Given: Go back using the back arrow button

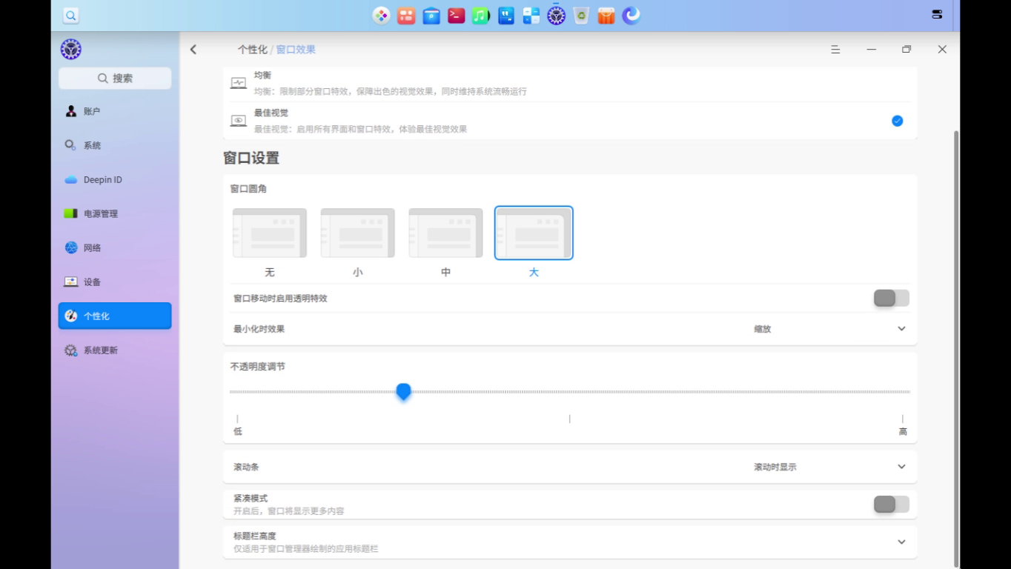Looking at the screenshot, I should click(193, 49).
